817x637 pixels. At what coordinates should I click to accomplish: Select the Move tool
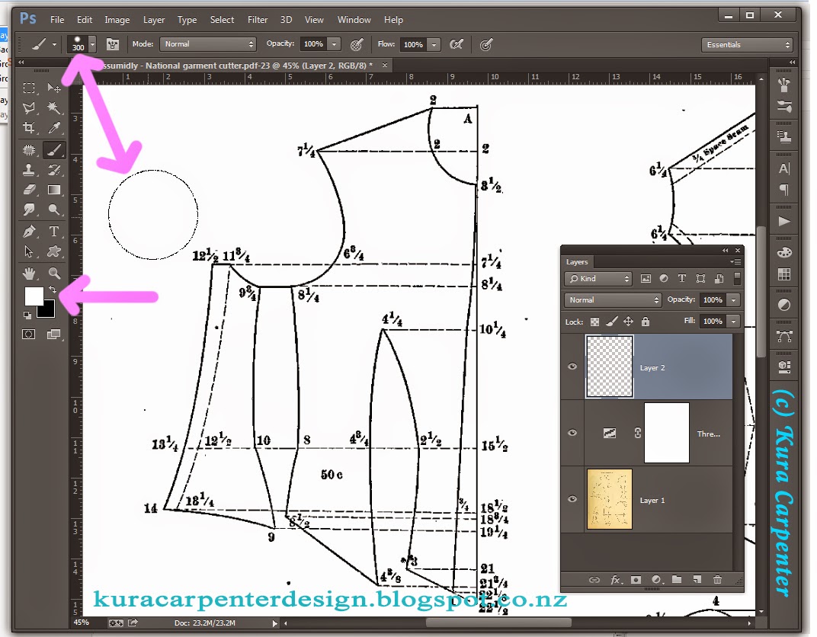(x=54, y=88)
